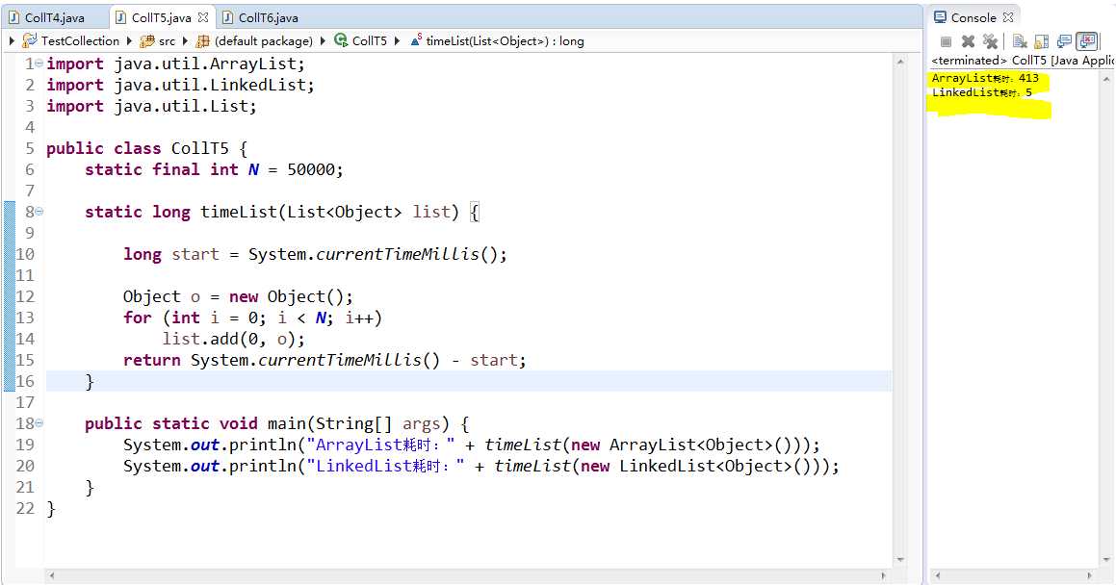Click '50000' value on line 6
Viewport: 1116px width, 585px height.
311,170
